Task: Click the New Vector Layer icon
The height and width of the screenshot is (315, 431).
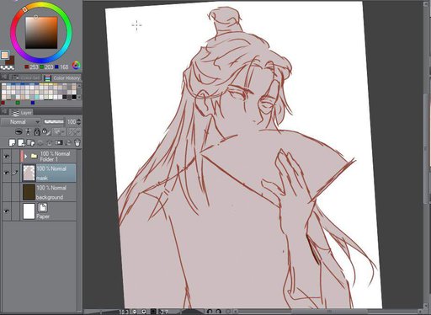Action: pyautogui.click(x=21, y=142)
